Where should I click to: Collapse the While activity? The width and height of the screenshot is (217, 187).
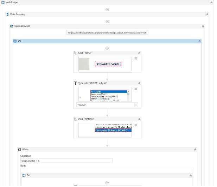pos(195,150)
